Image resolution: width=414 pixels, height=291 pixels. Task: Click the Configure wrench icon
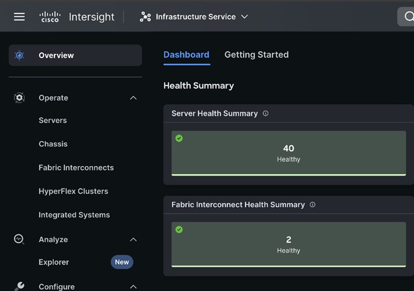tap(20, 286)
